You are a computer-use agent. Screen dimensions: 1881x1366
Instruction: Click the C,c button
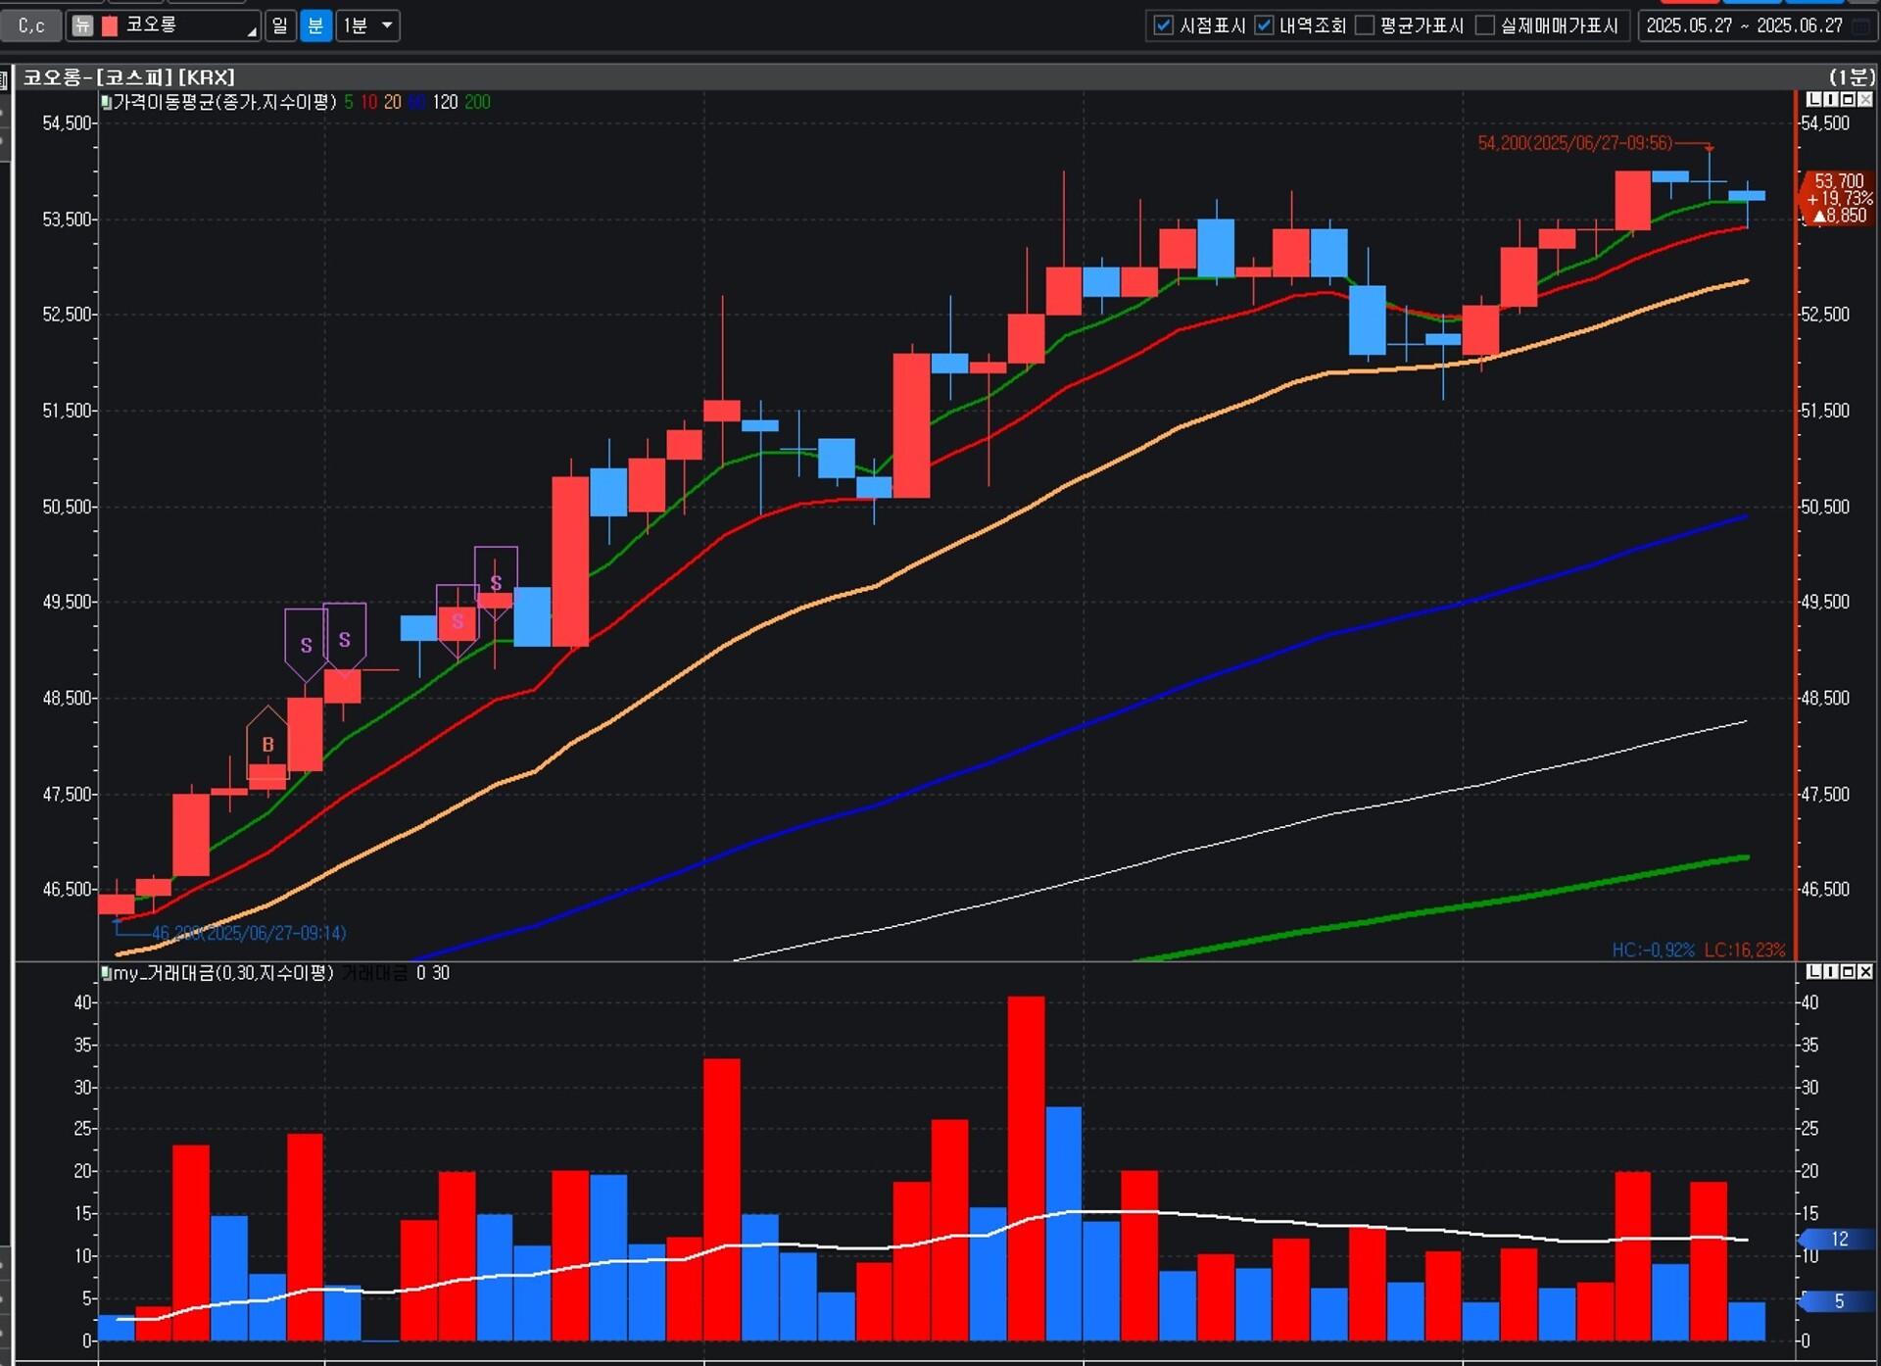click(x=31, y=25)
